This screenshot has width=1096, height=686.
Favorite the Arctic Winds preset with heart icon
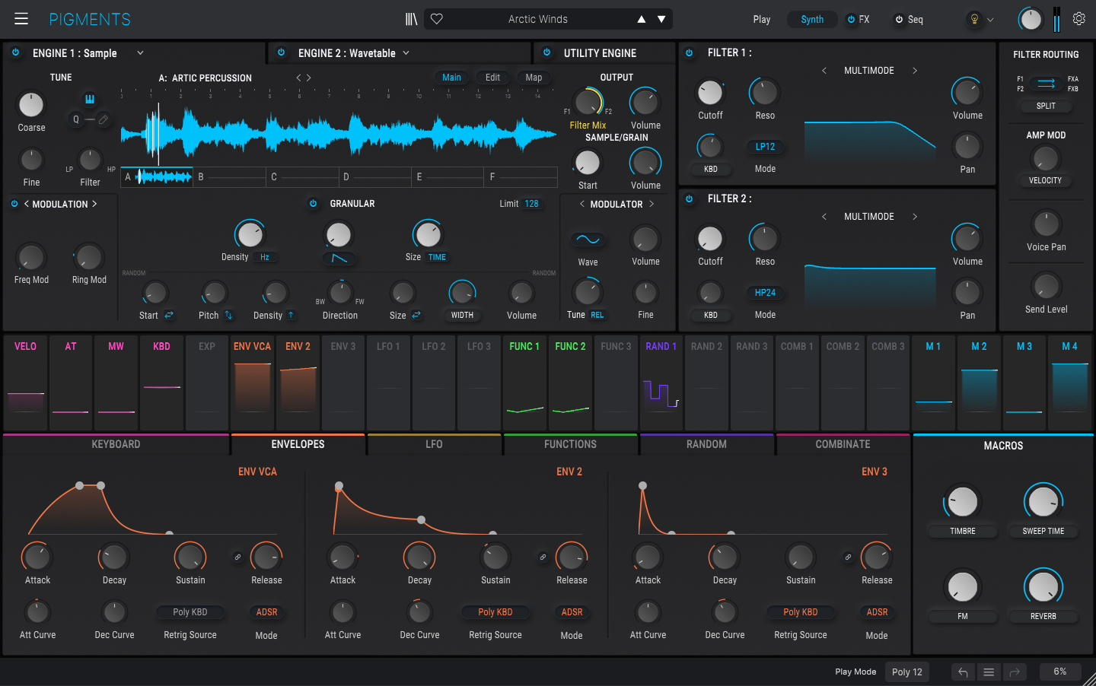tap(436, 18)
